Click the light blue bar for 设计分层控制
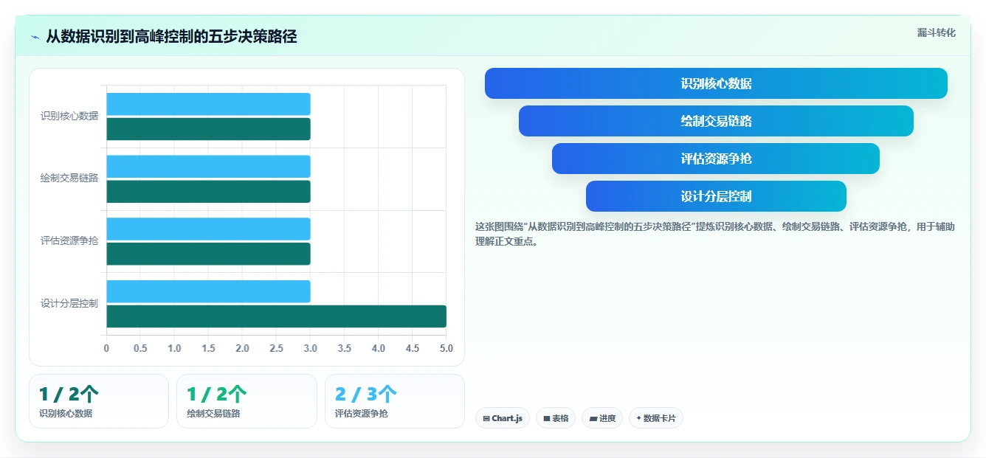This screenshot has height=458, width=986. (208, 291)
